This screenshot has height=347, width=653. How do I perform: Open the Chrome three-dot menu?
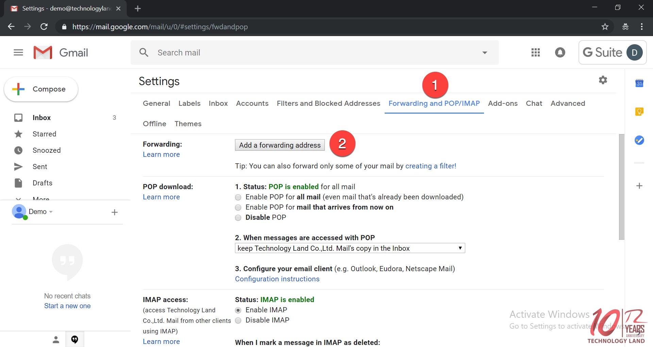point(642,27)
